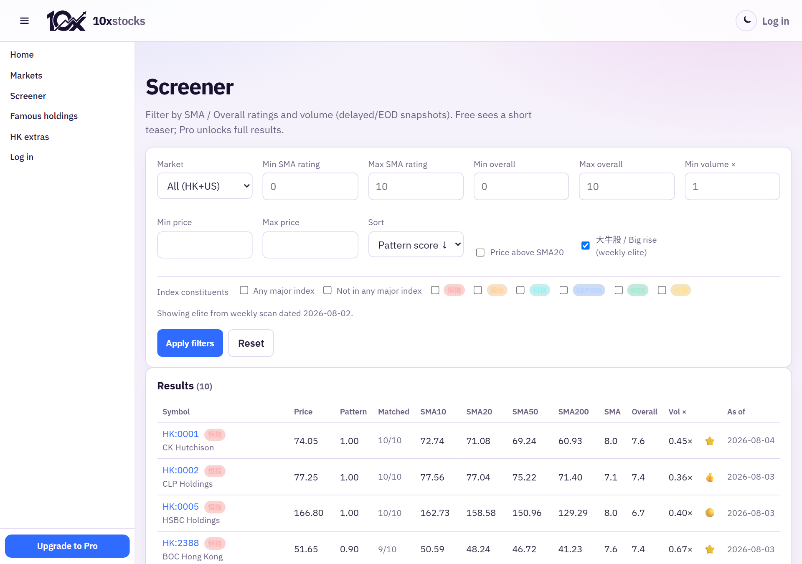Screen dimensions: 802x564
Task: Click the 恒指 badge beside HK:0002
Action: 215,471
